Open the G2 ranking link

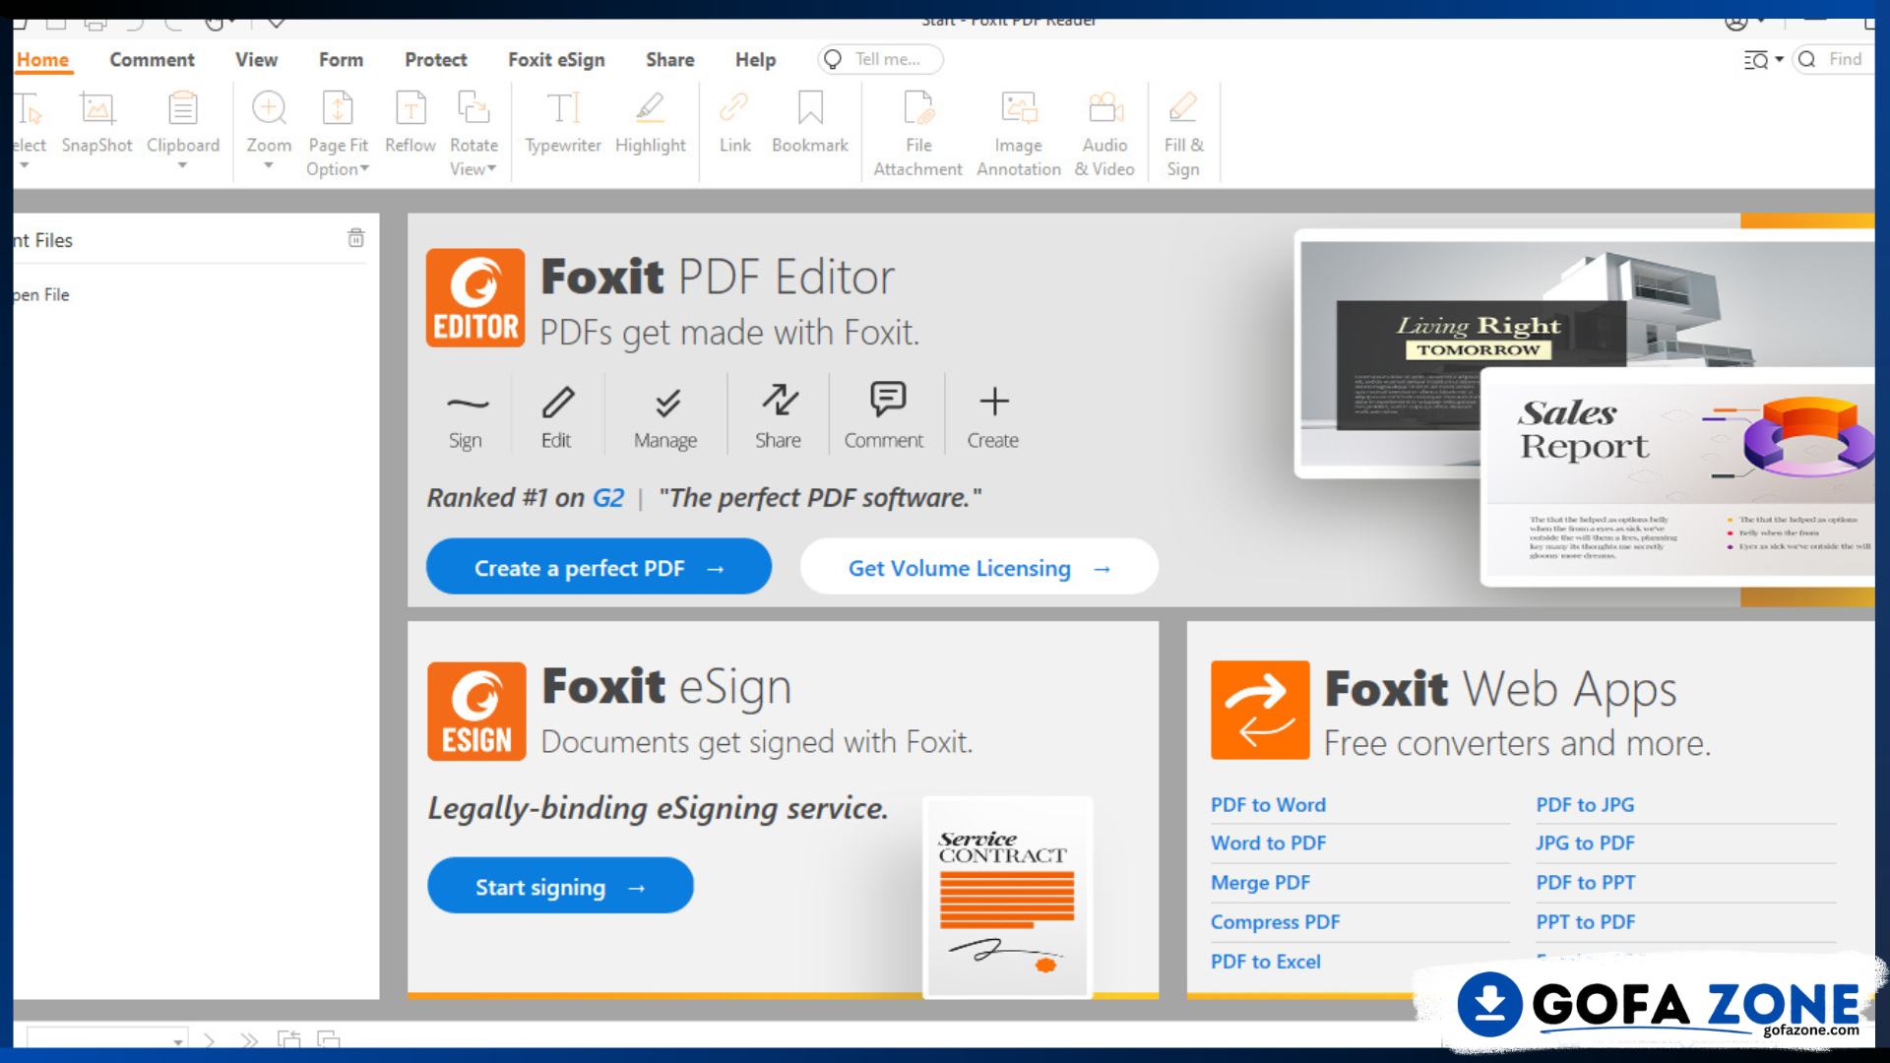click(607, 498)
